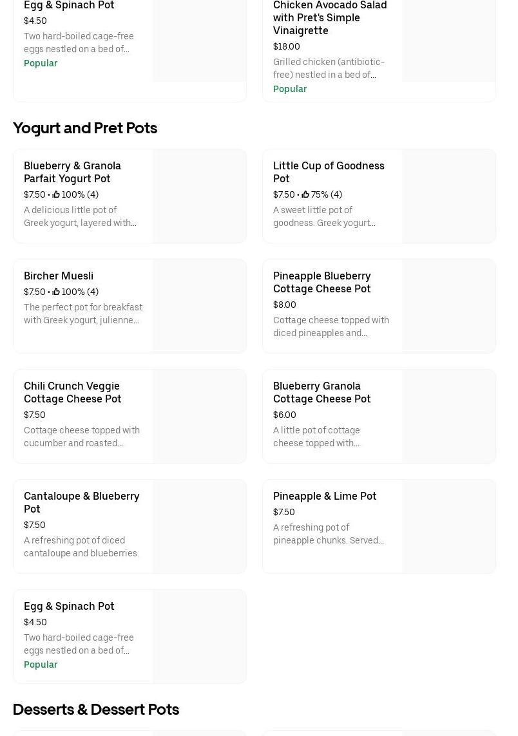This screenshot has width=518, height=736.
Task: Click the Yogurt and Pret Pots heading
Action: pos(85,127)
